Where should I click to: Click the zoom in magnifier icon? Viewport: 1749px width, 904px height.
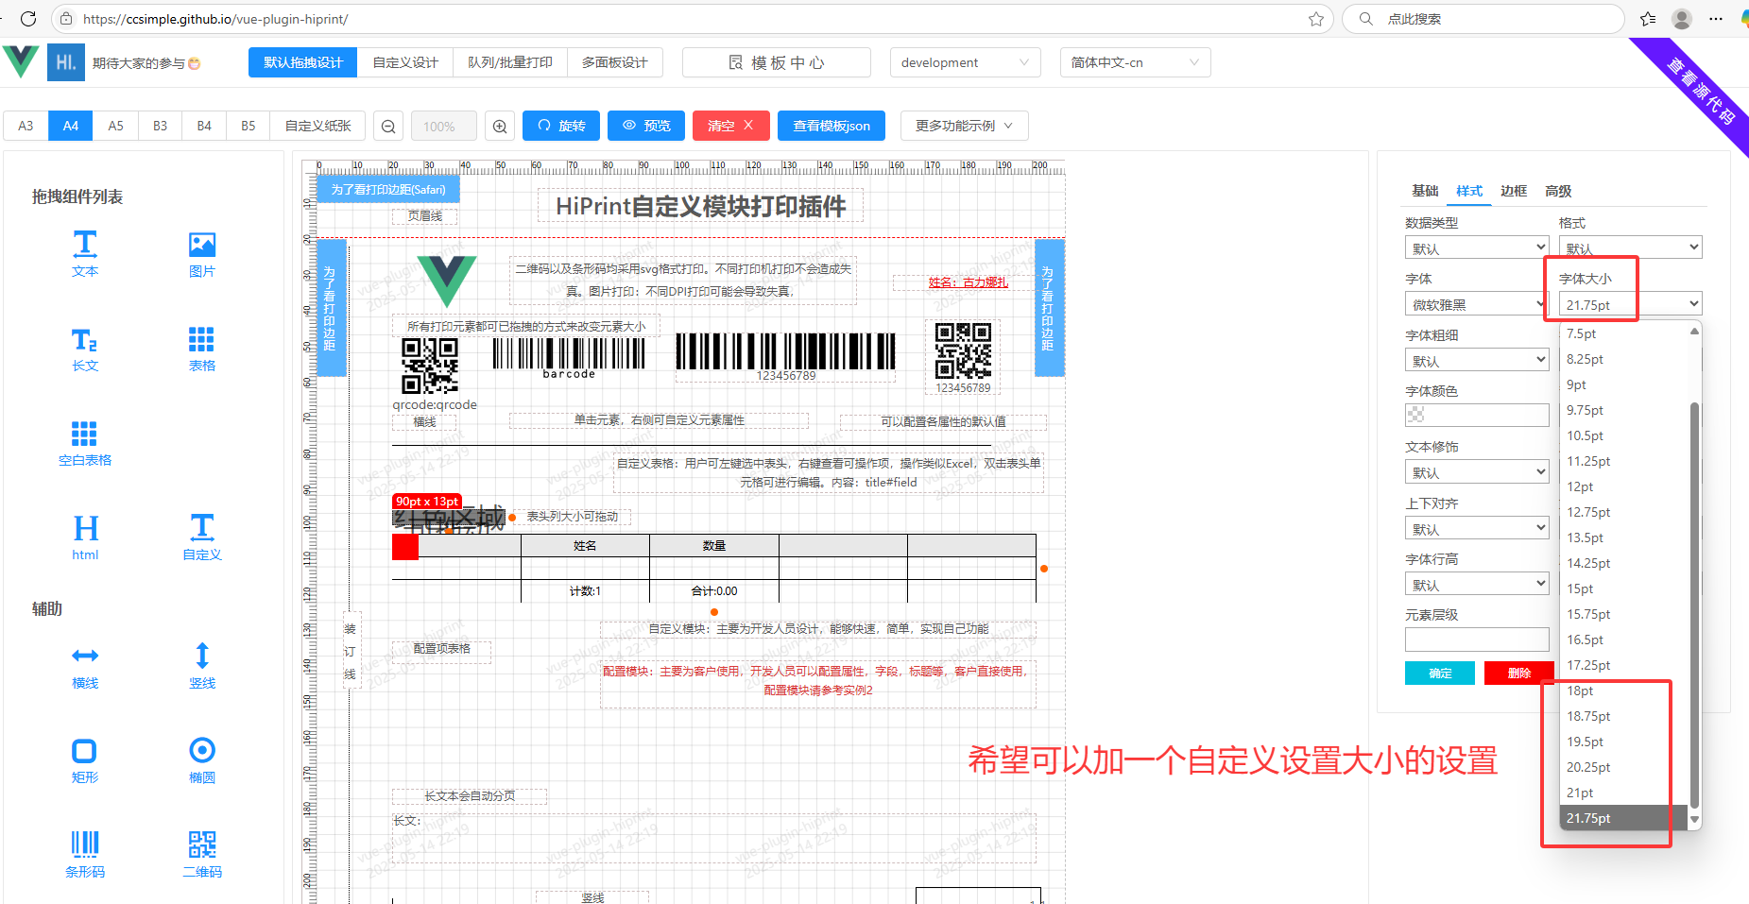pyautogui.click(x=500, y=127)
